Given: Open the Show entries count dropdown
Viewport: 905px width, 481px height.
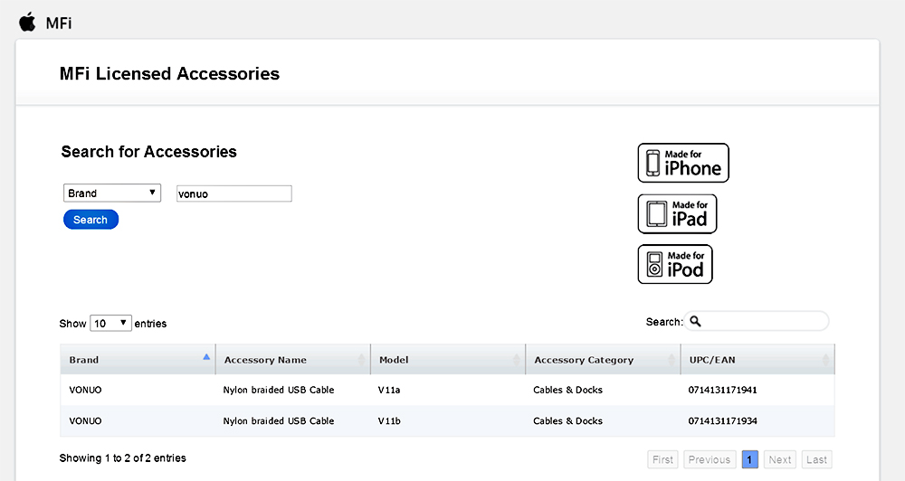Looking at the screenshot, I should (x=110, y=323).
